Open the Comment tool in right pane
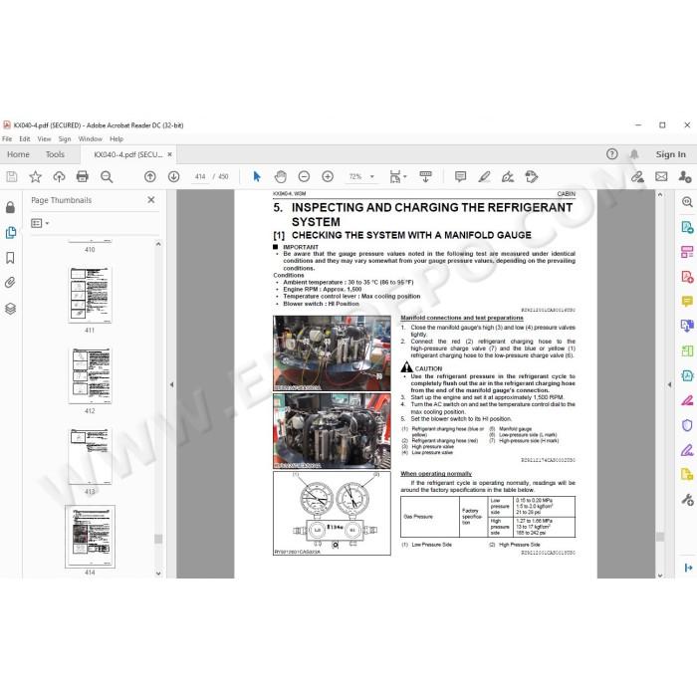 pyautogui.click(x=687, y=302)
